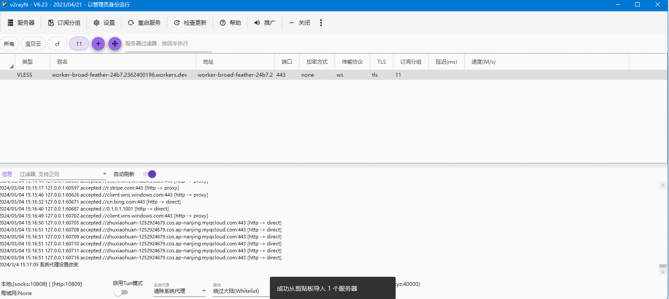The height and width of the screenshot is (299, 669).
Task: Add a new group with the plus button
Action: [98, 44]
